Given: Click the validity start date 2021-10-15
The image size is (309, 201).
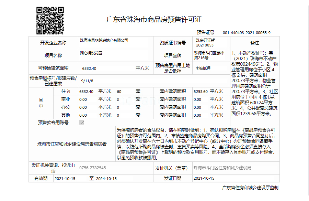Looking at the screenshot, I should pos(65,179).
